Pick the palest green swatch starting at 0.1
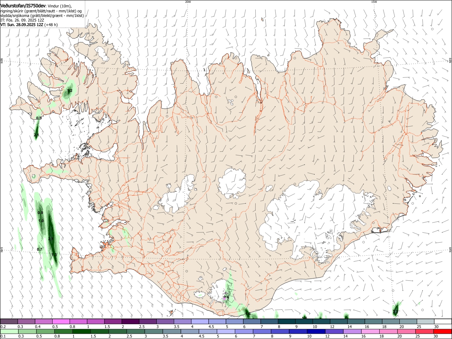 (x=9, y=331)
